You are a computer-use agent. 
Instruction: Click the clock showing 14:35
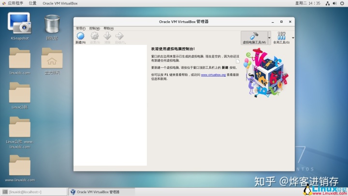coord(307,3)
